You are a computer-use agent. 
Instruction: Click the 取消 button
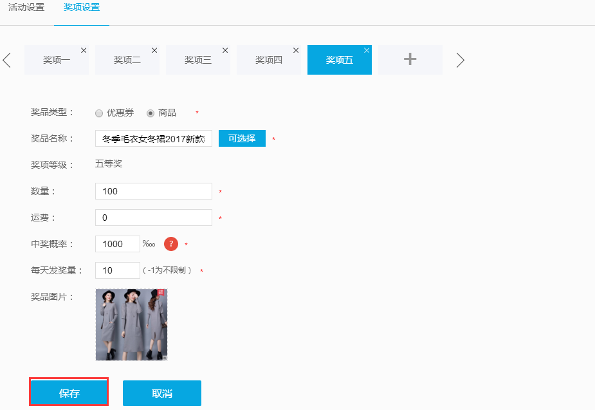click(162, 393)
